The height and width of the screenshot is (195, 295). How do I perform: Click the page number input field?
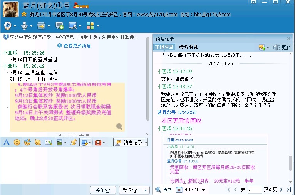click(x=255, y=189)
